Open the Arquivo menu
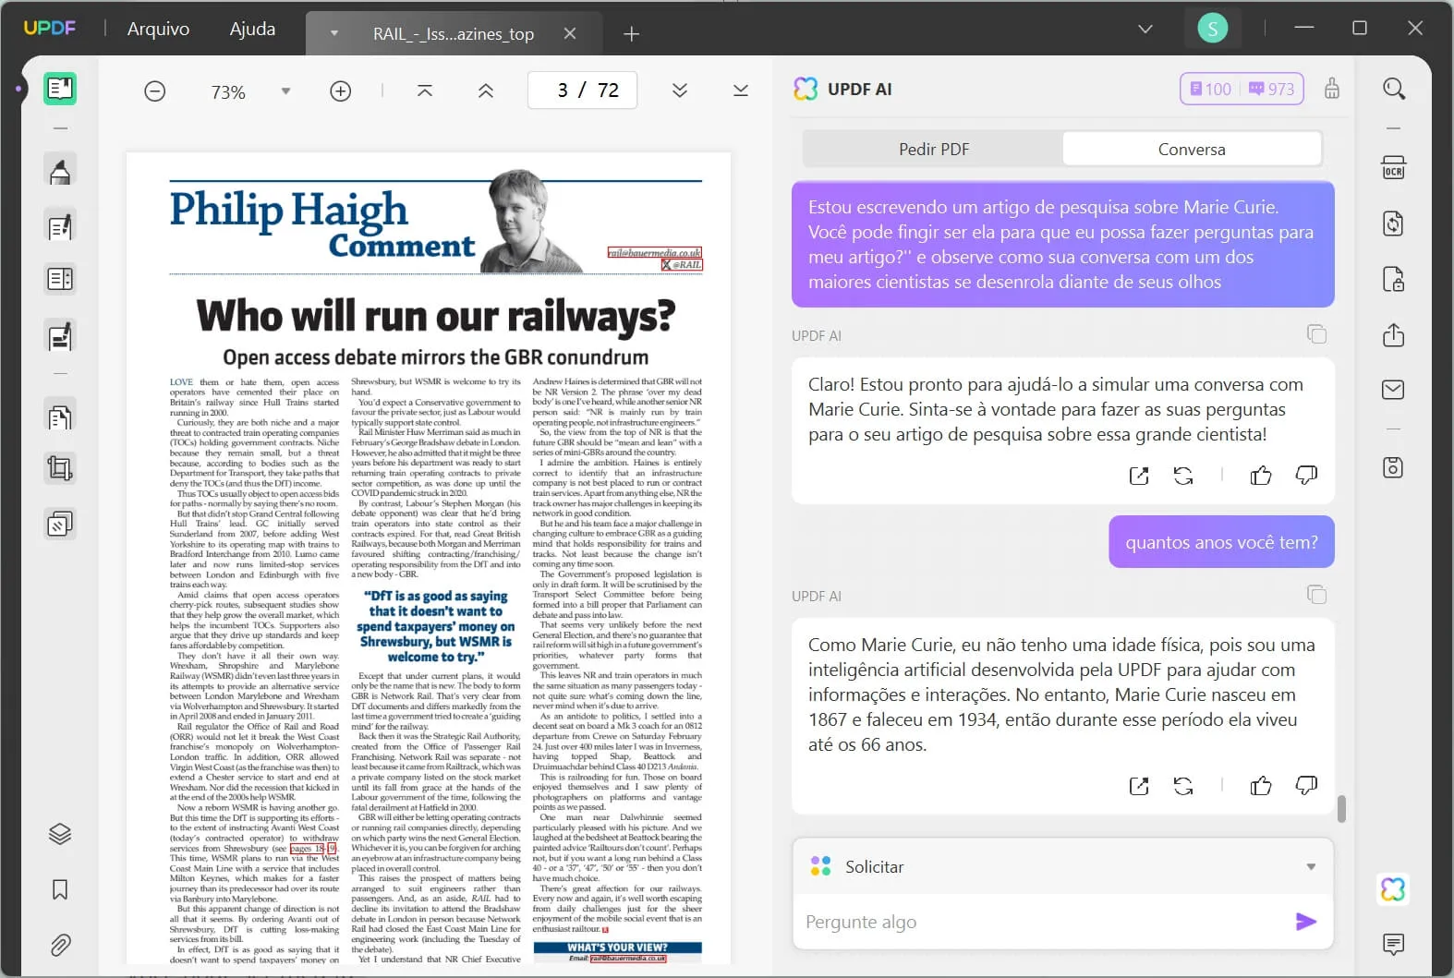Viewport: 1454px width, 978px height. [159, 29]
